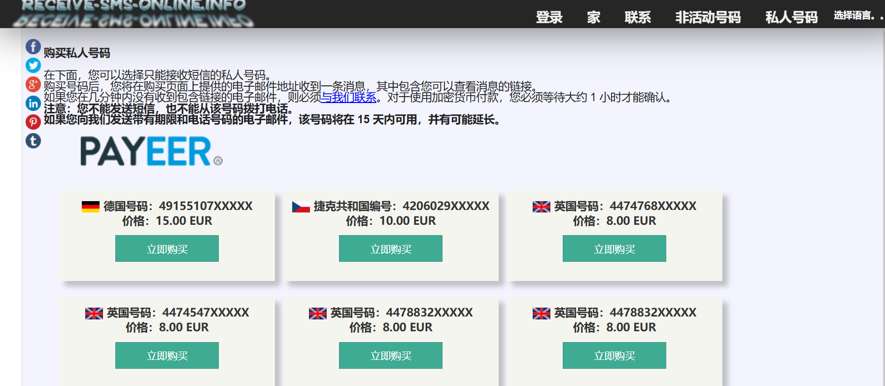Open the 联系 contact page
This screenshot has width=885, height=386.
click(638, 17)
